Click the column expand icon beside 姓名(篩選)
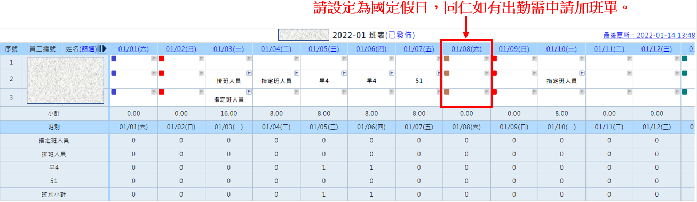This screenshot has height=202, width=697. (x=103, y=48)
